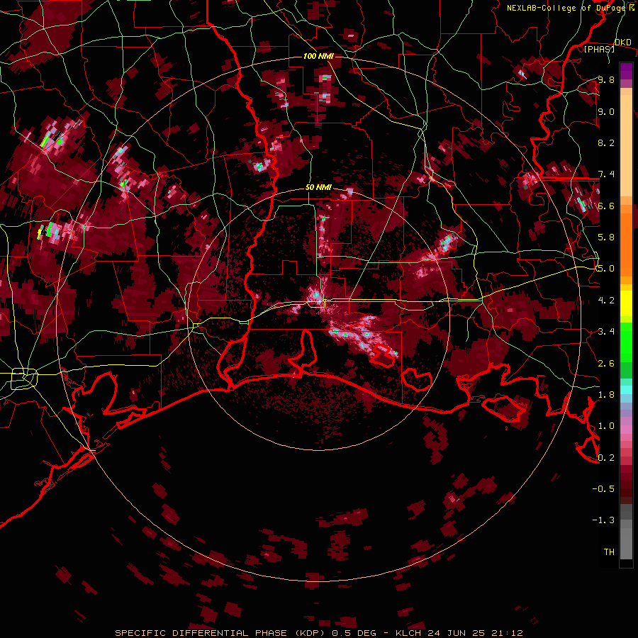
Task: Click the cyan band of the color bar
Action: point(626,390)
